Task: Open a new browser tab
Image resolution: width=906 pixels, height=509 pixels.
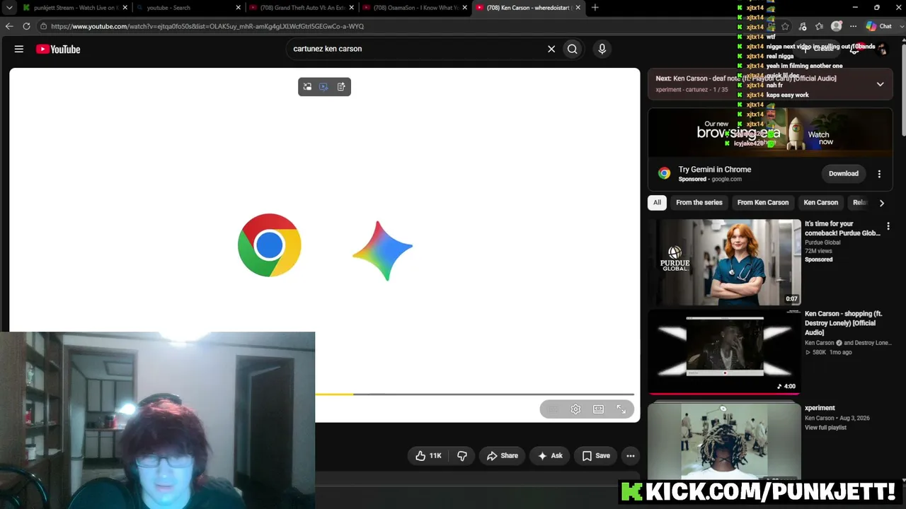Action: (595, 8)
